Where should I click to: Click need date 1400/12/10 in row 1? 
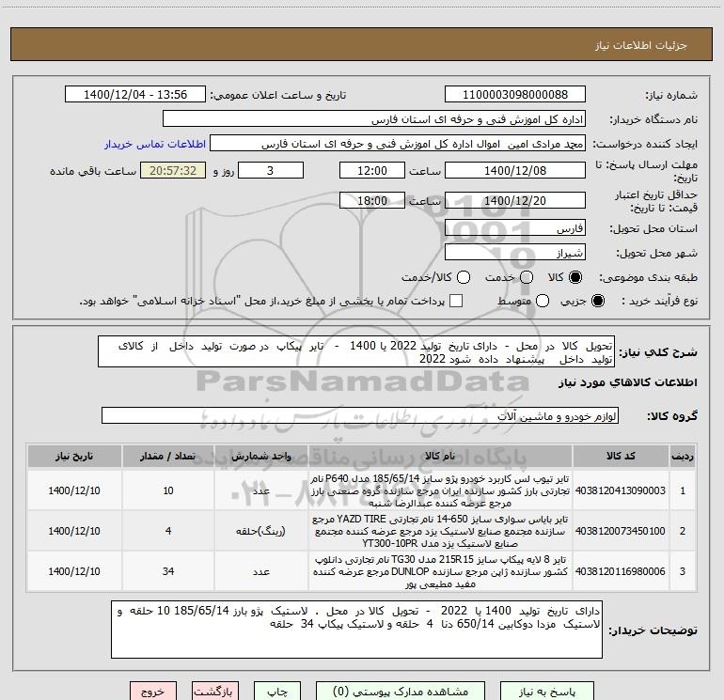(74, 490)
